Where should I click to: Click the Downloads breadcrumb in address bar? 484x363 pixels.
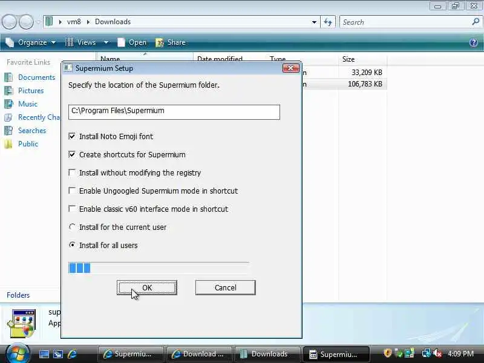(x=113, y=22)
